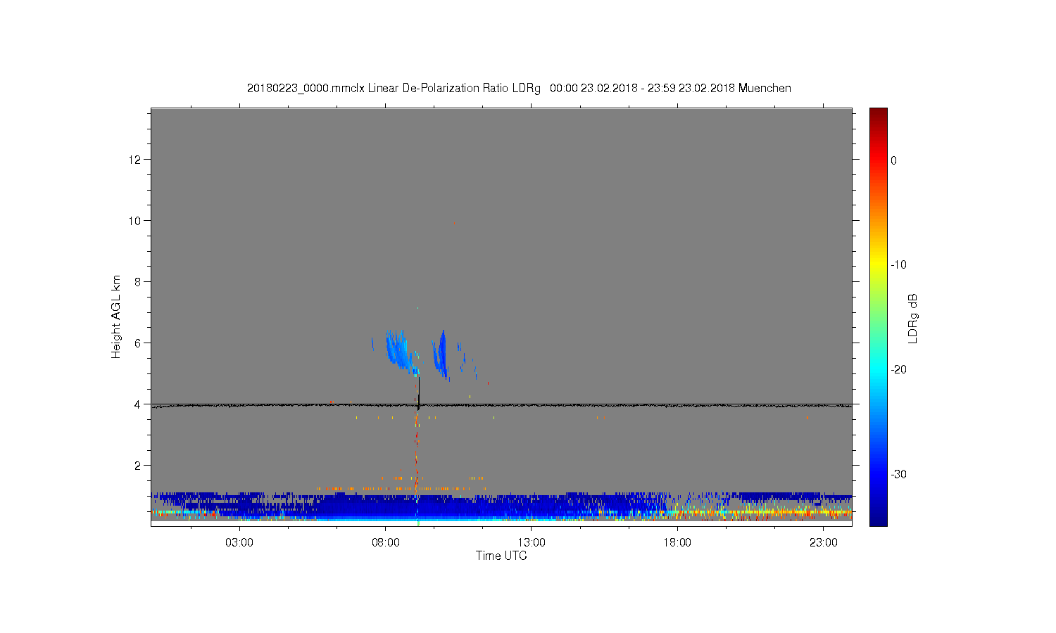Viewport: 1056px width, 633px height.
Task: Click the 'Time UTC' axis label
Action: [x=501, y=556]
